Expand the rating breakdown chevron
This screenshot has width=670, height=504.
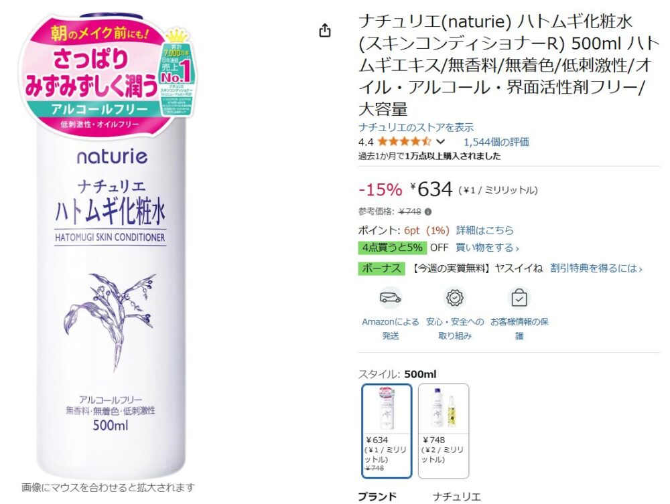(x=441, y=142)
